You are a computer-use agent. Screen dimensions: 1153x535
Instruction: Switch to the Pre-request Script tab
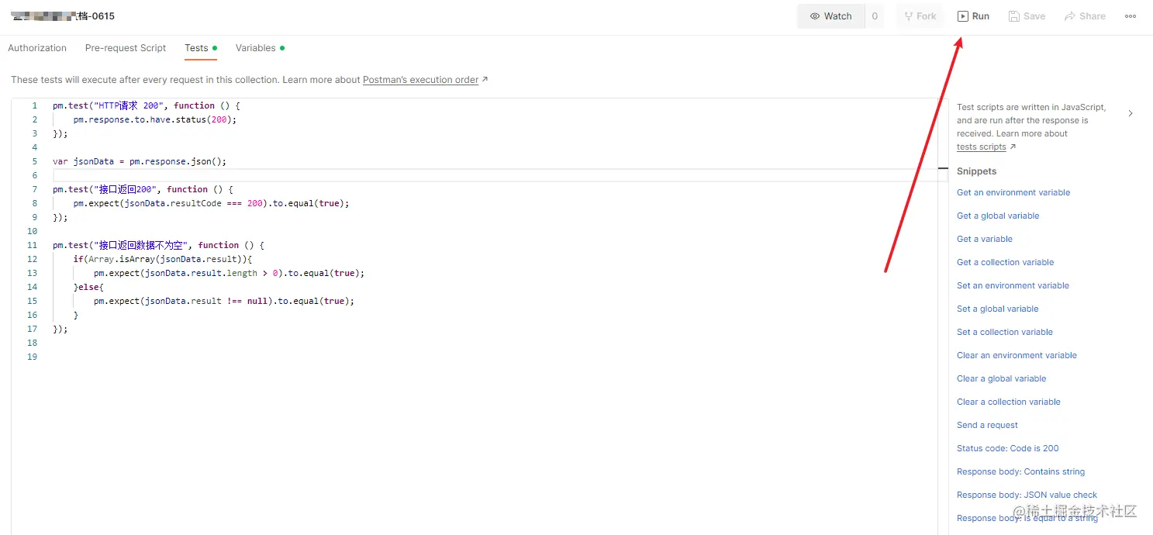pos(126,48)
